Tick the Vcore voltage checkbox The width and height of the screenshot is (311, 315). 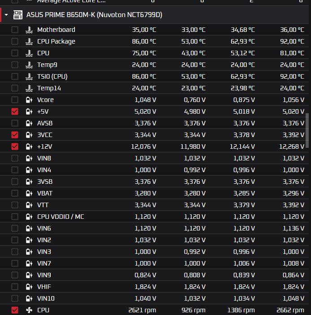tap(15, 100)
